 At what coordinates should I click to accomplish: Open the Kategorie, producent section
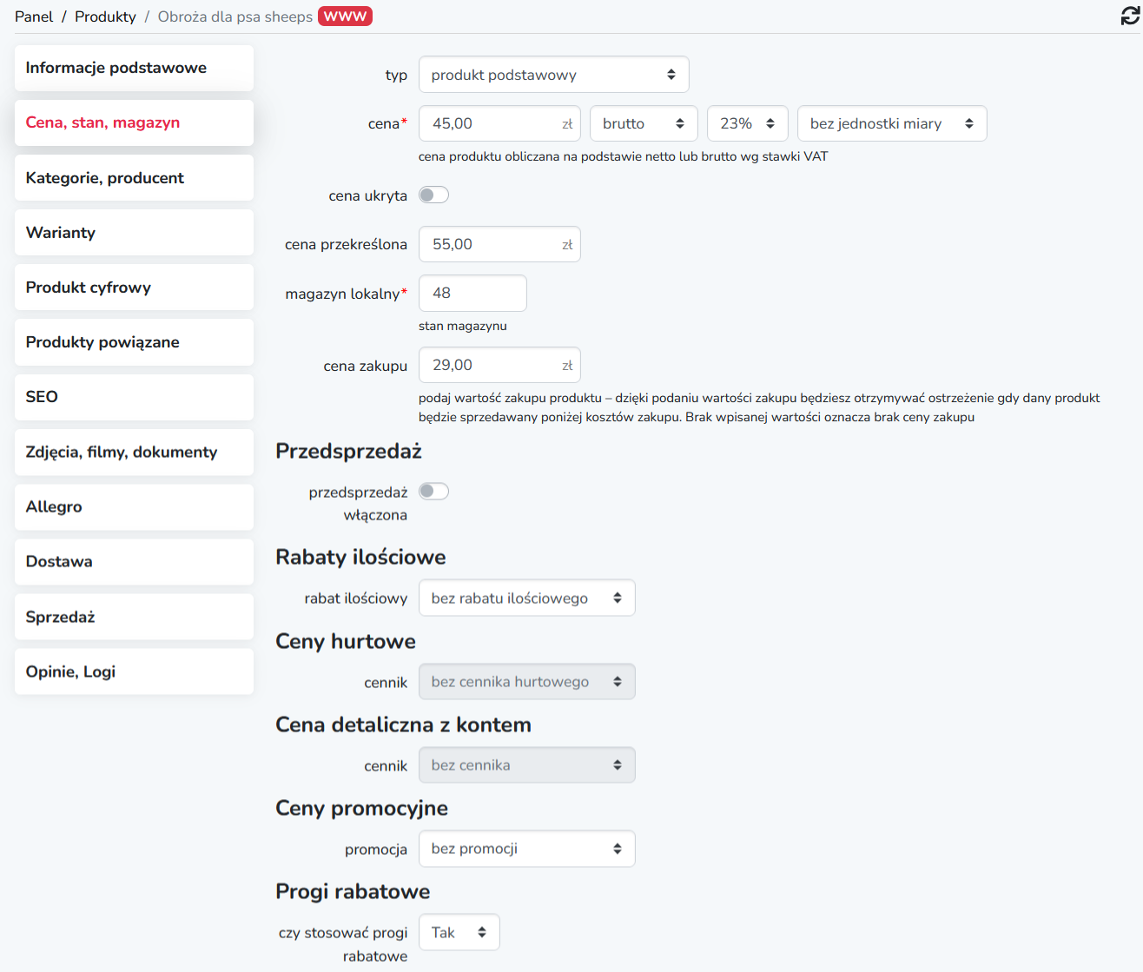[x=134, y=178]
